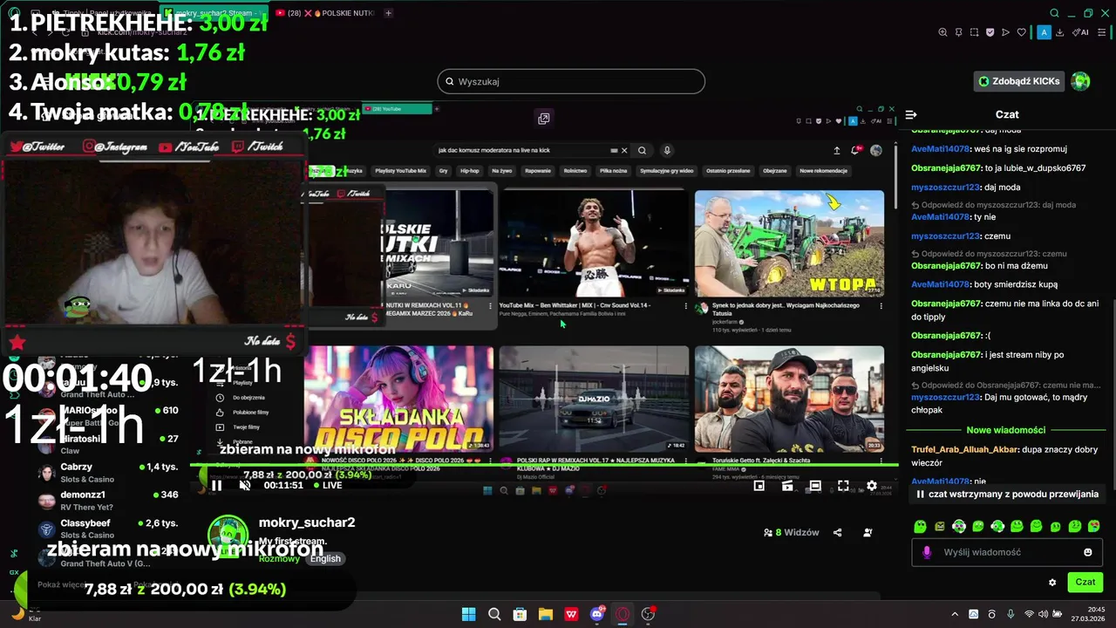Image resolution: width=1116 pixels, height=628 pixels.
Task: Click the English language tag
Action: click(326, 558)
